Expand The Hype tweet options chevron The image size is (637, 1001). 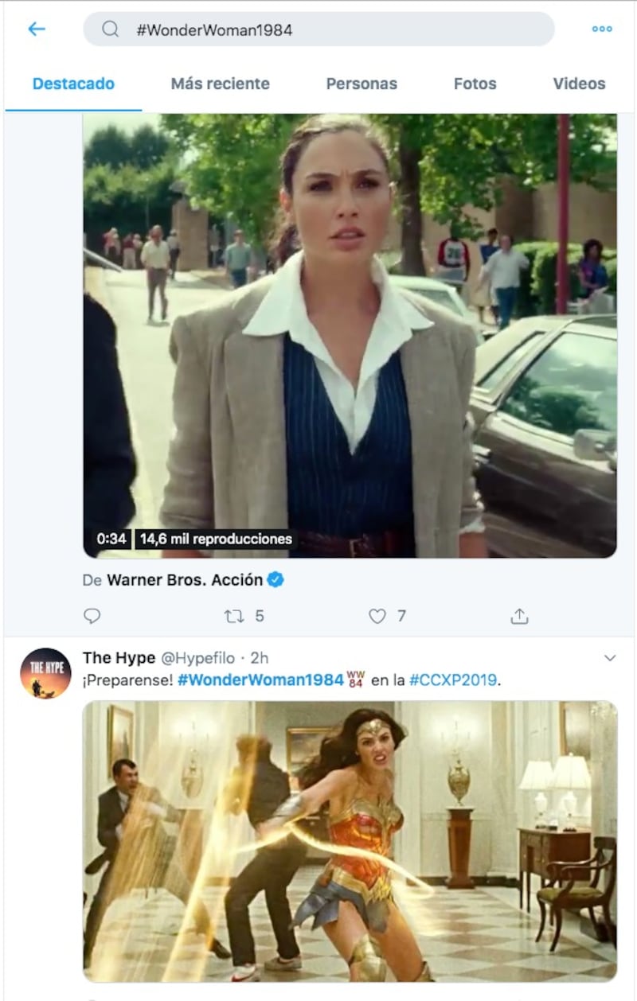[x=610, y=658]
